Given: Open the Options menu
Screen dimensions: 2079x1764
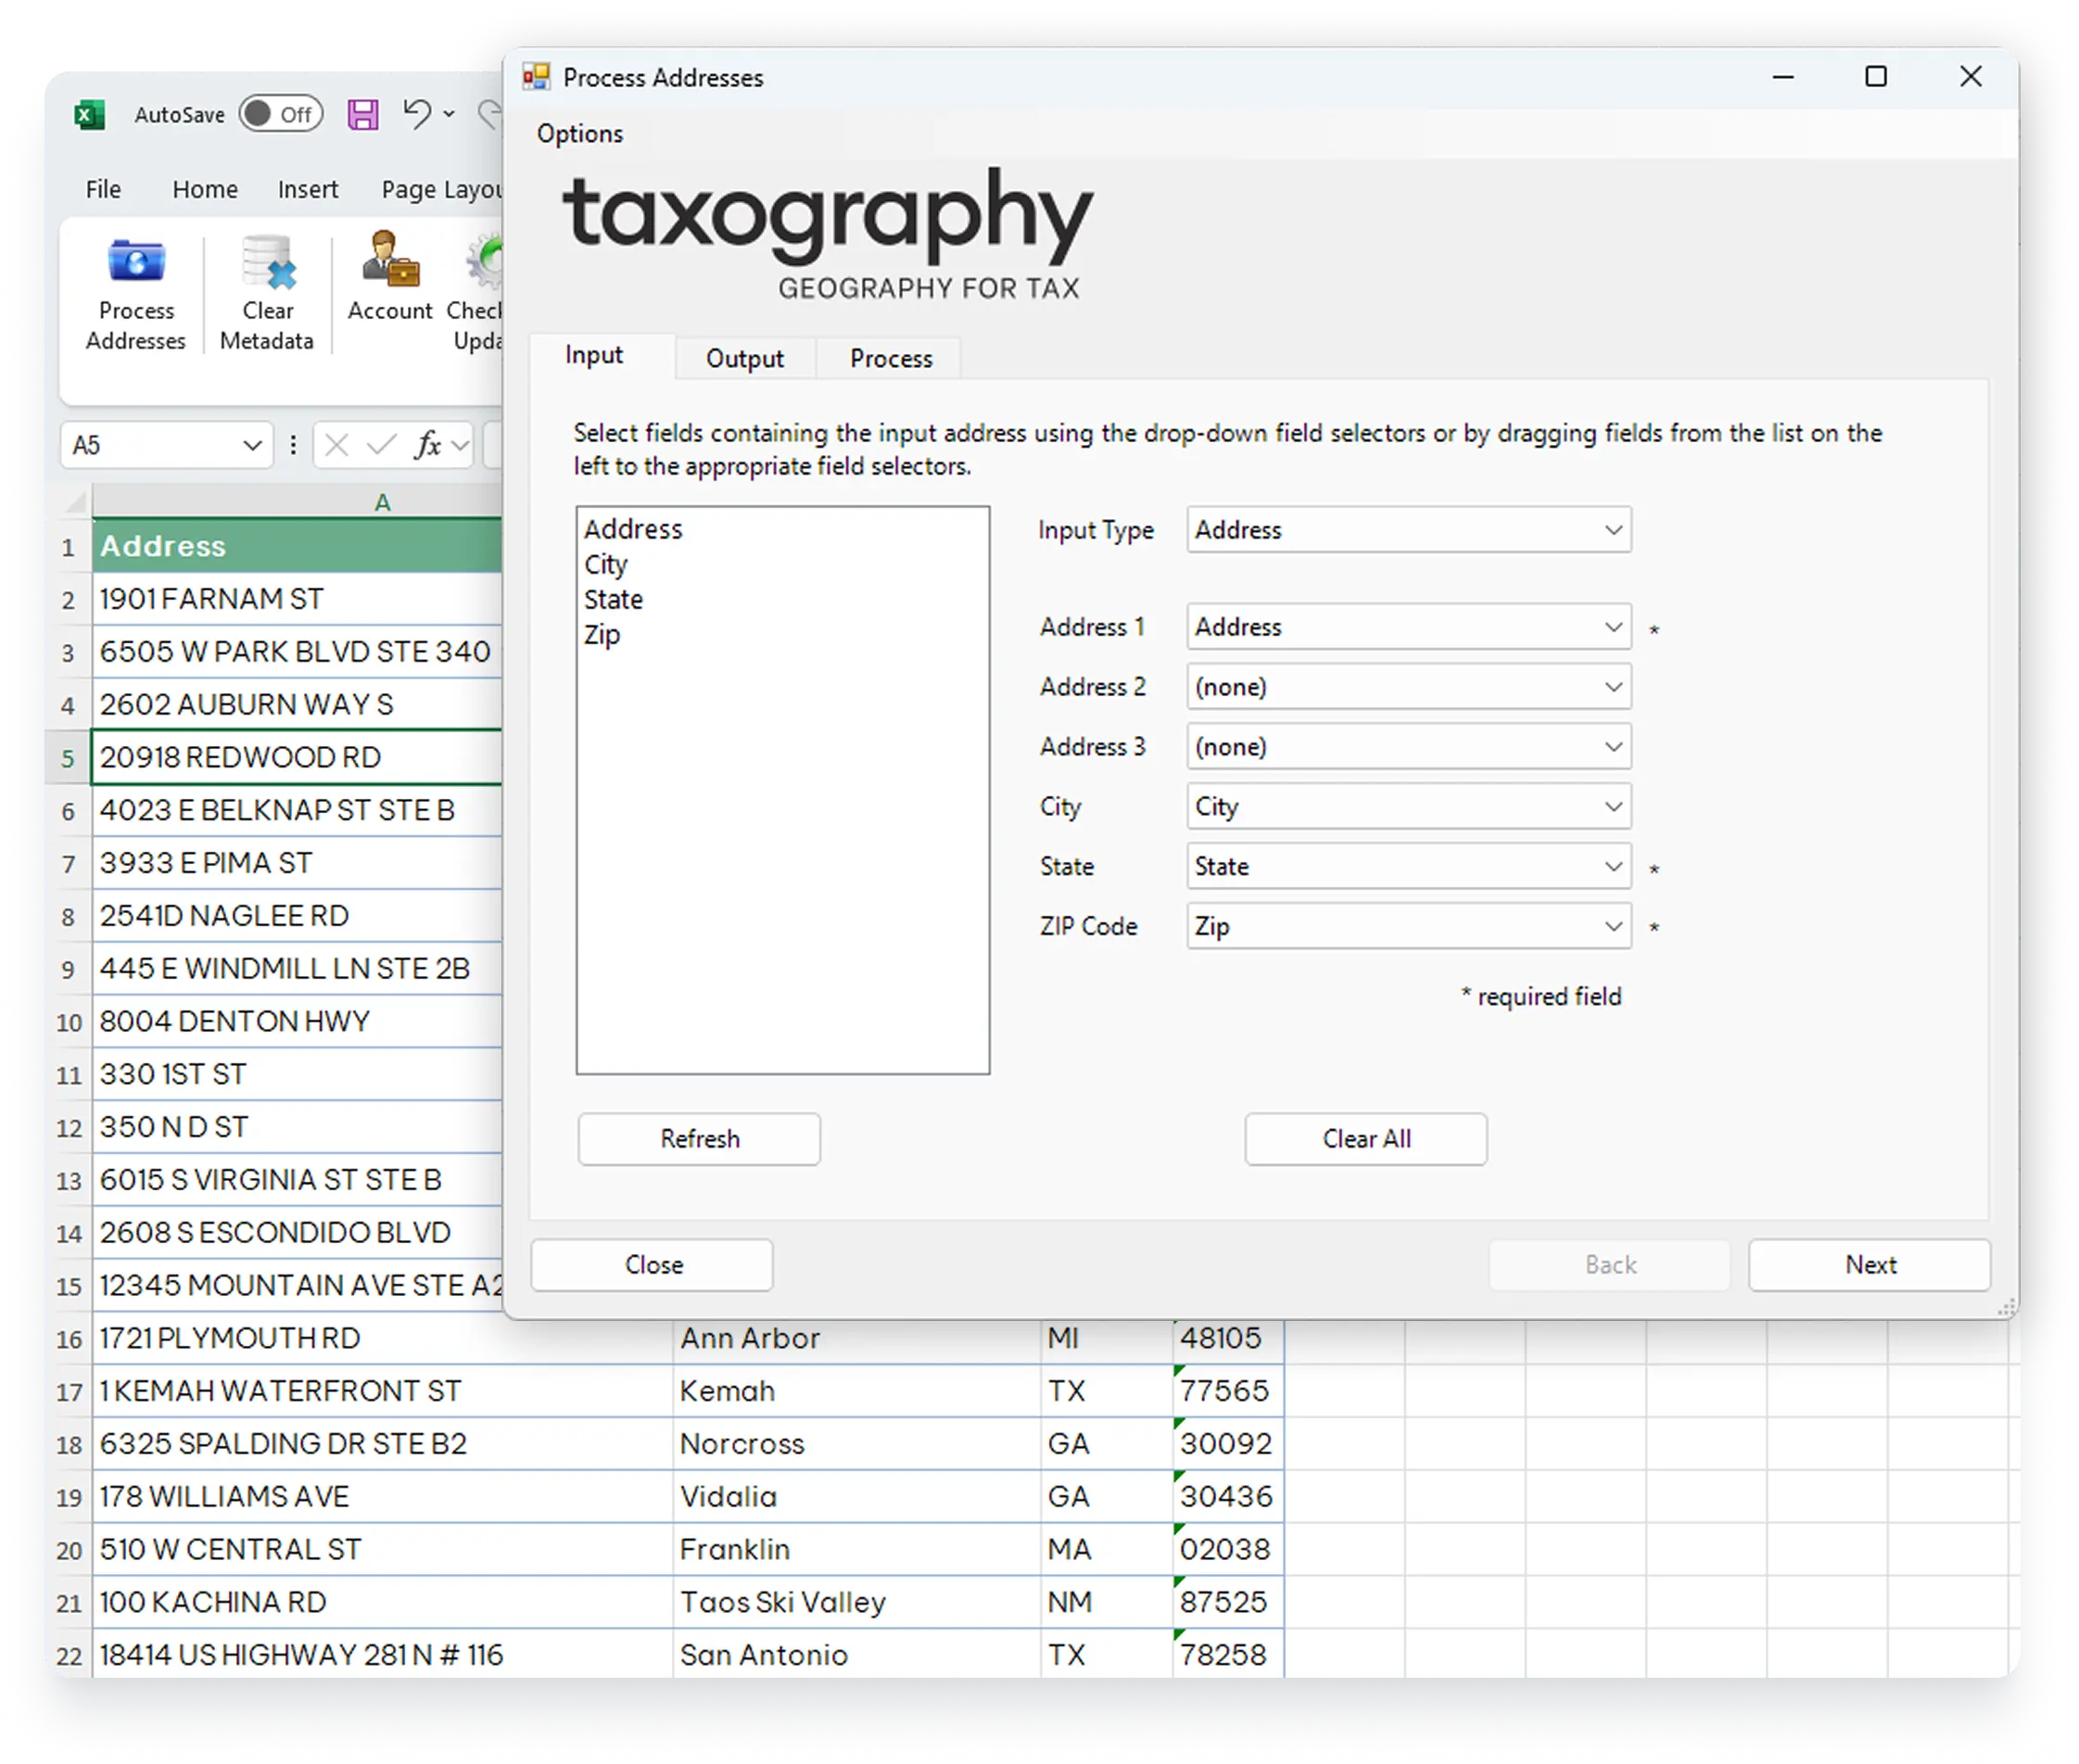Looking at the screenshot, I should [579, 134].
